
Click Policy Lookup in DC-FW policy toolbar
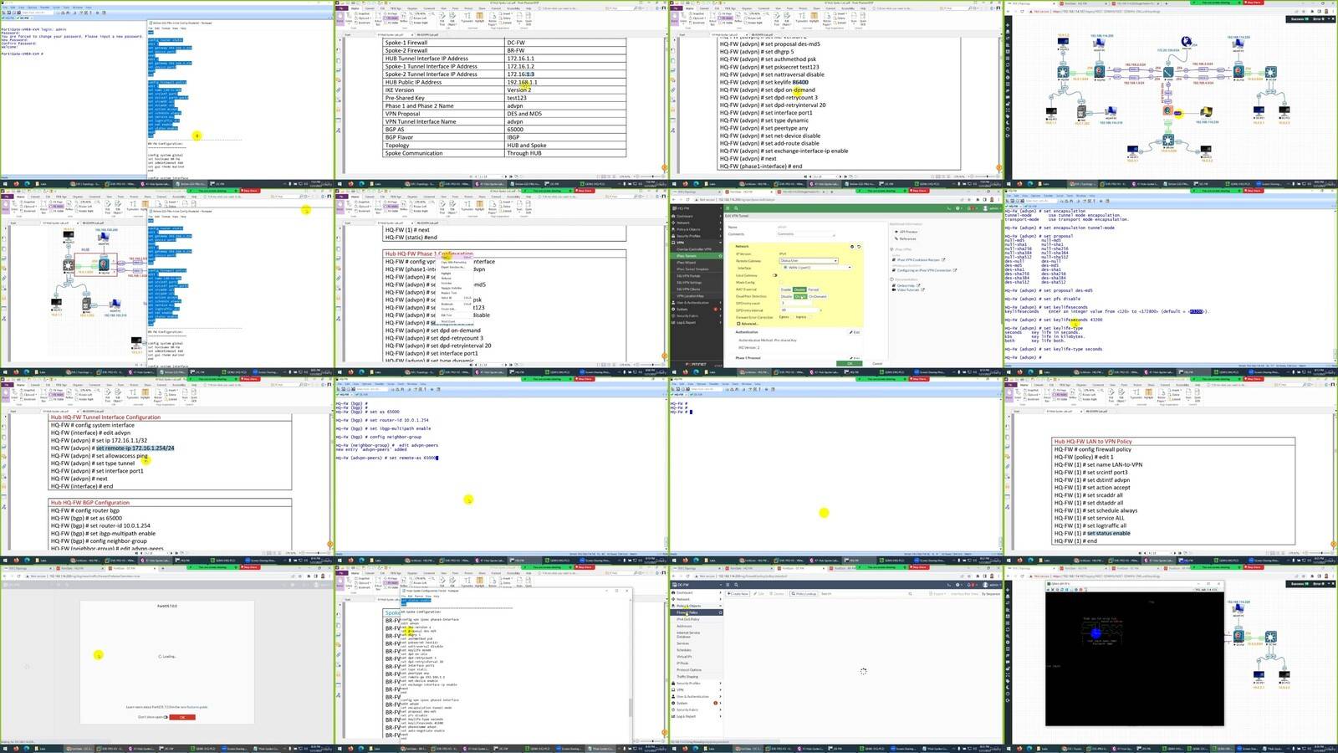[804, 593]
